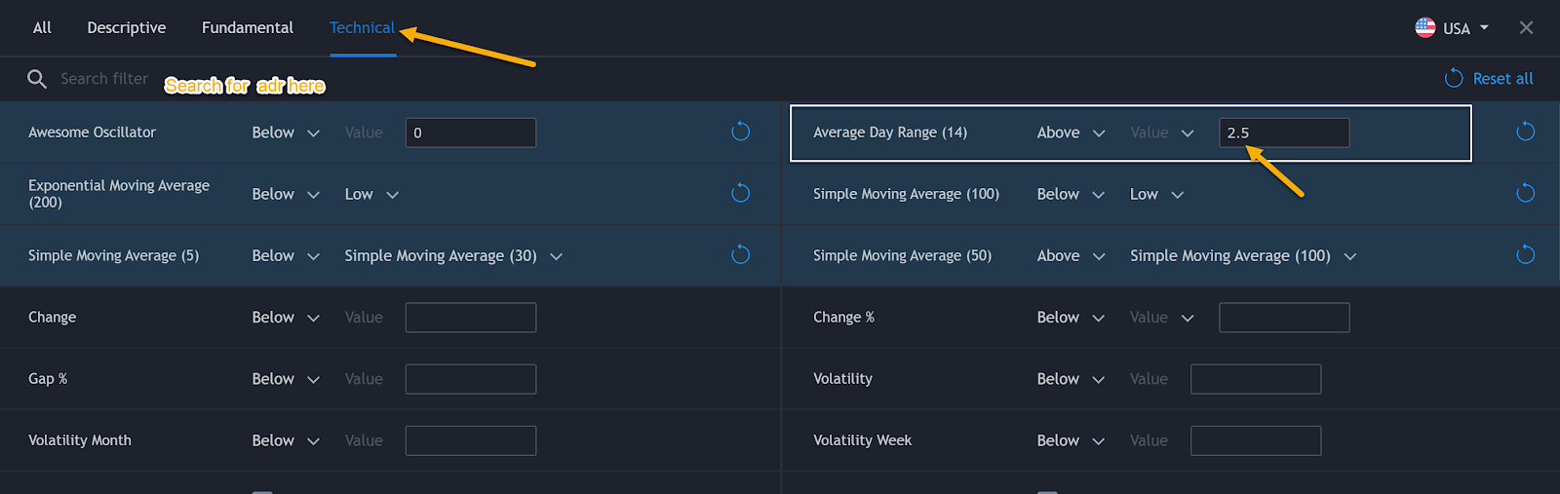The image size is (1560, 494).
Task: Click the Gap % value input
Action: point(471,379)
